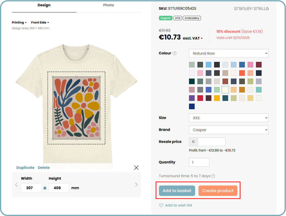Open the Size dropdown showing XXS
286x216 pixels.
[228, 118]
